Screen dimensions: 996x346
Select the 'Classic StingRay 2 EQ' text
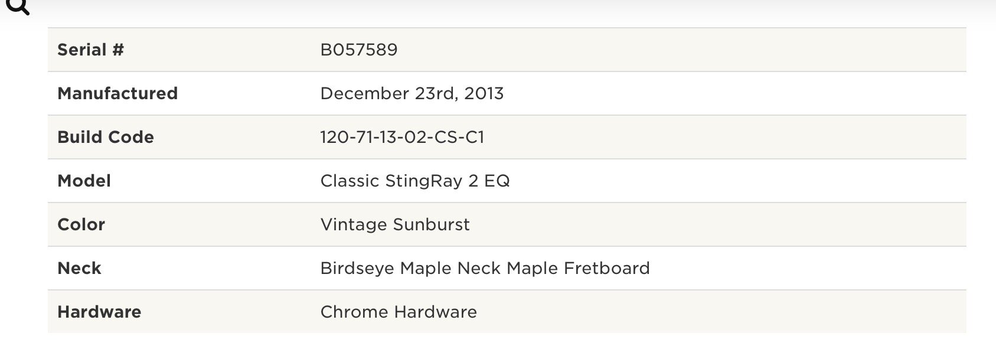click(x=415, y=181)
